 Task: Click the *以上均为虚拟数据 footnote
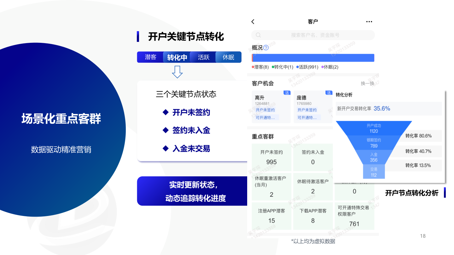pyautogui.click(x=313, y=241)
